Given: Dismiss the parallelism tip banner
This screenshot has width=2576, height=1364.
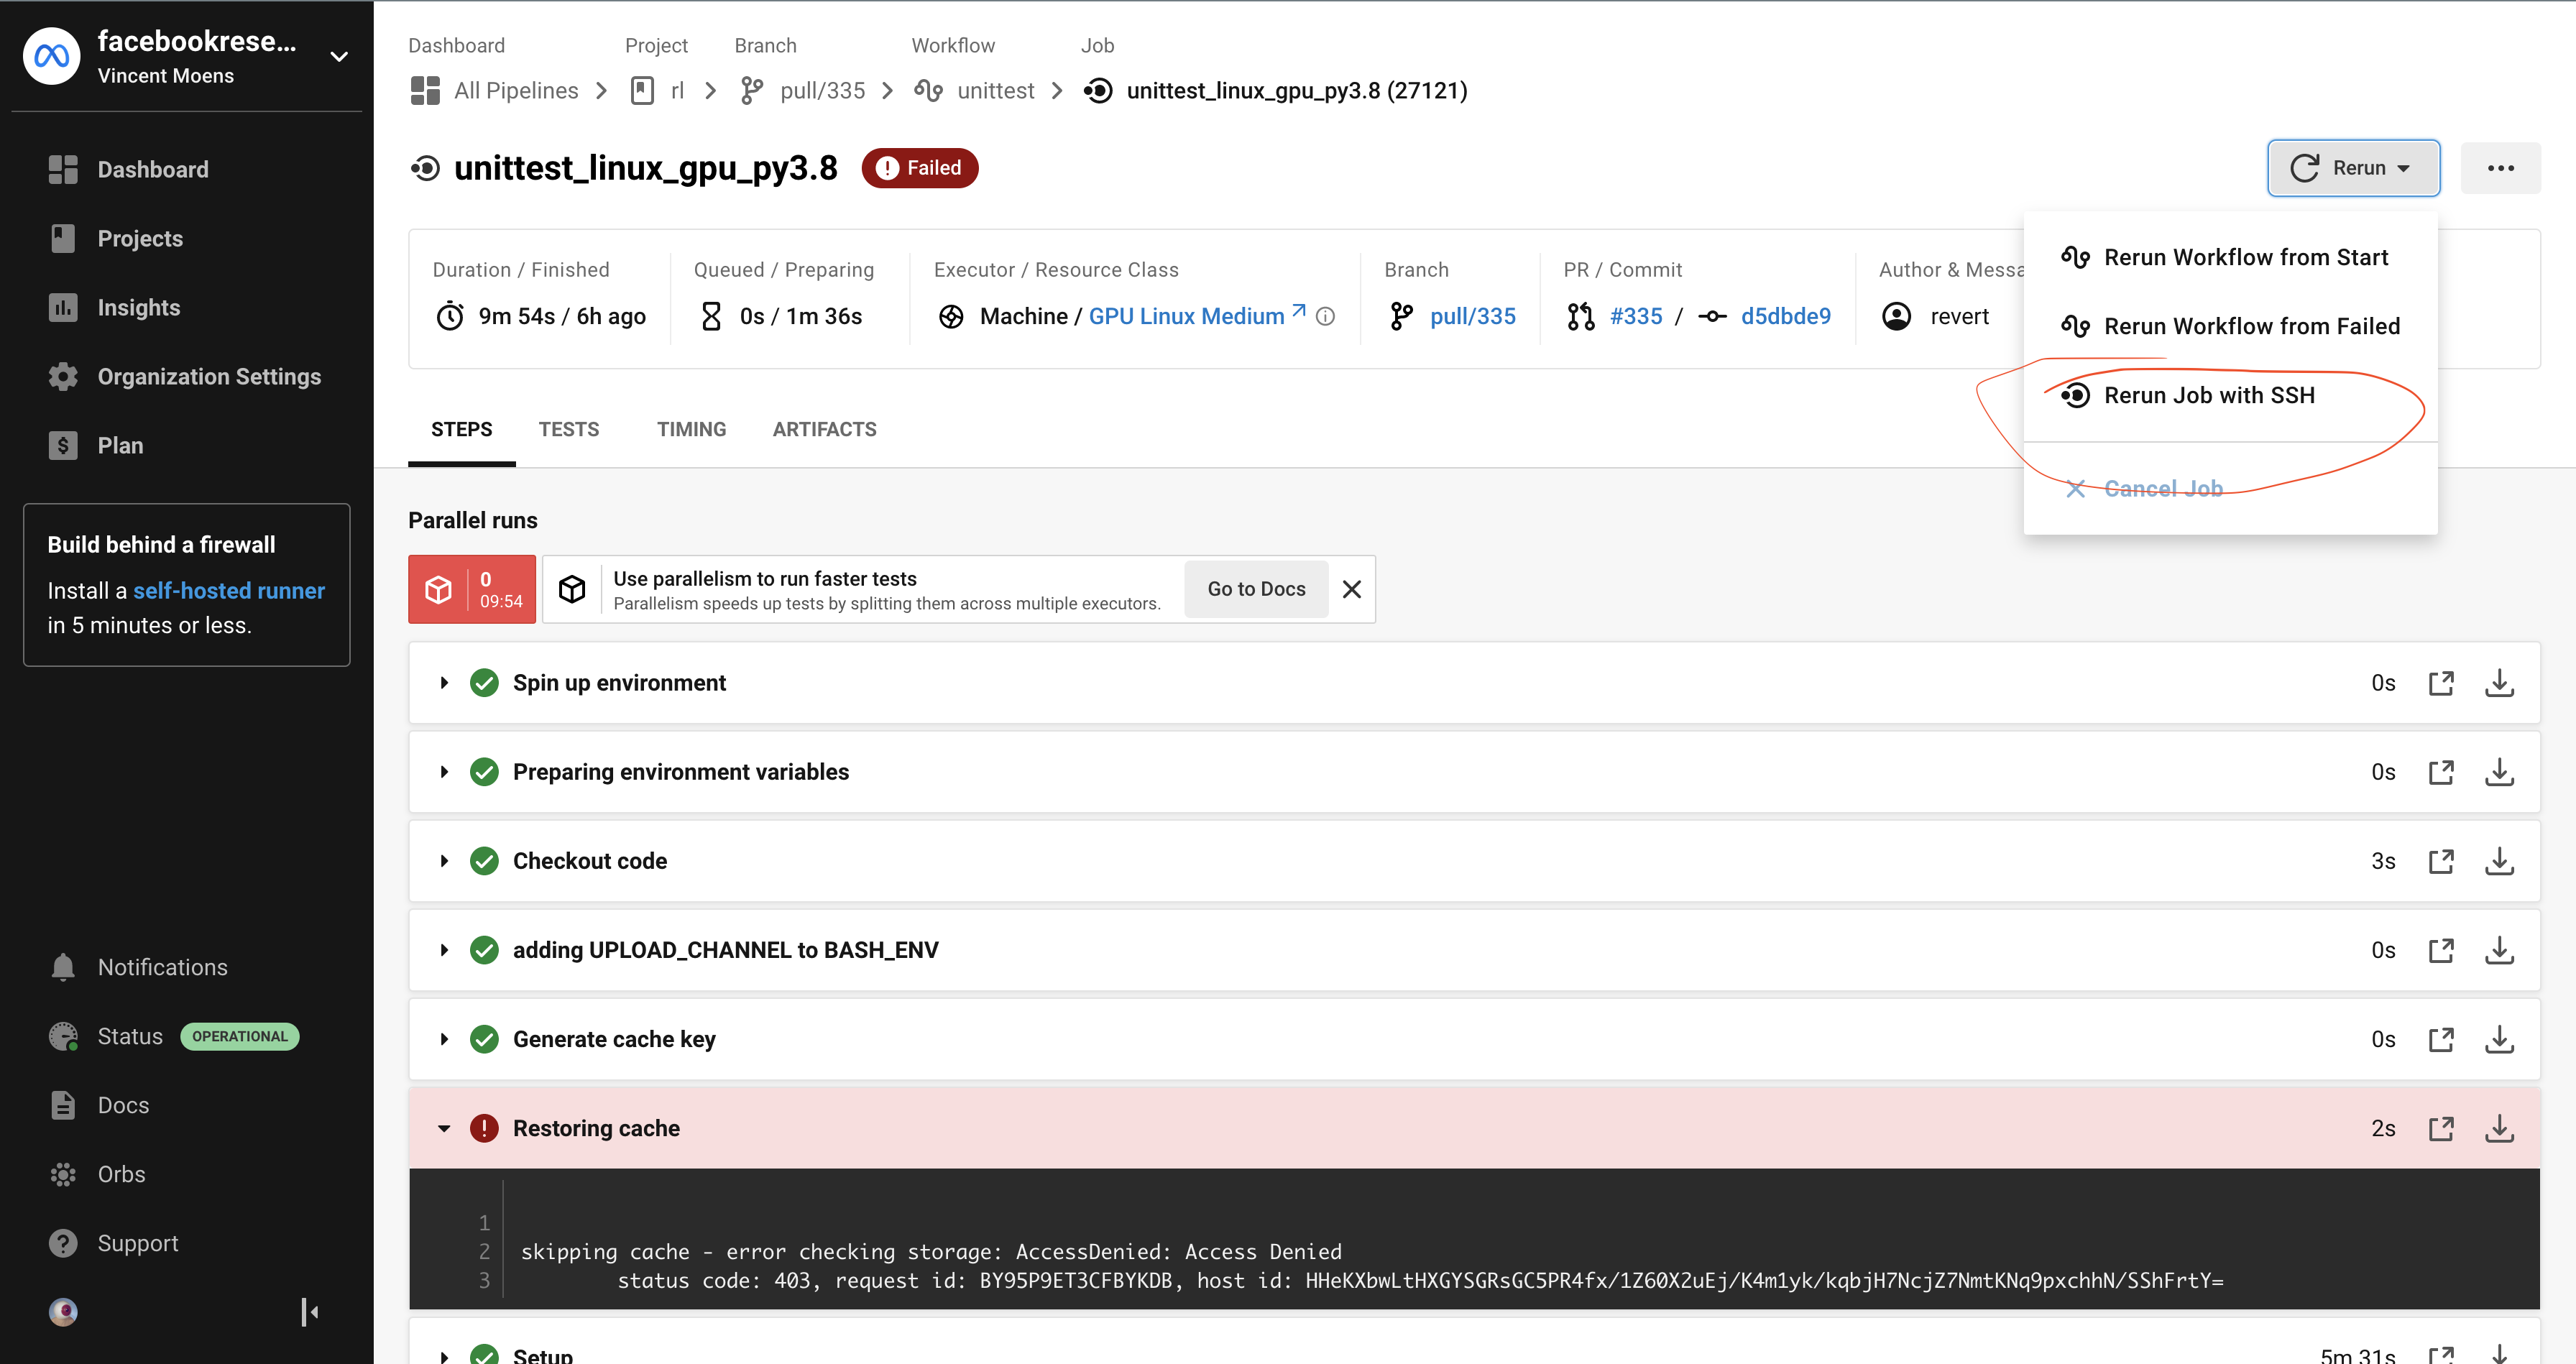Looking at the screenshot, I should (x=1351, y=589).
